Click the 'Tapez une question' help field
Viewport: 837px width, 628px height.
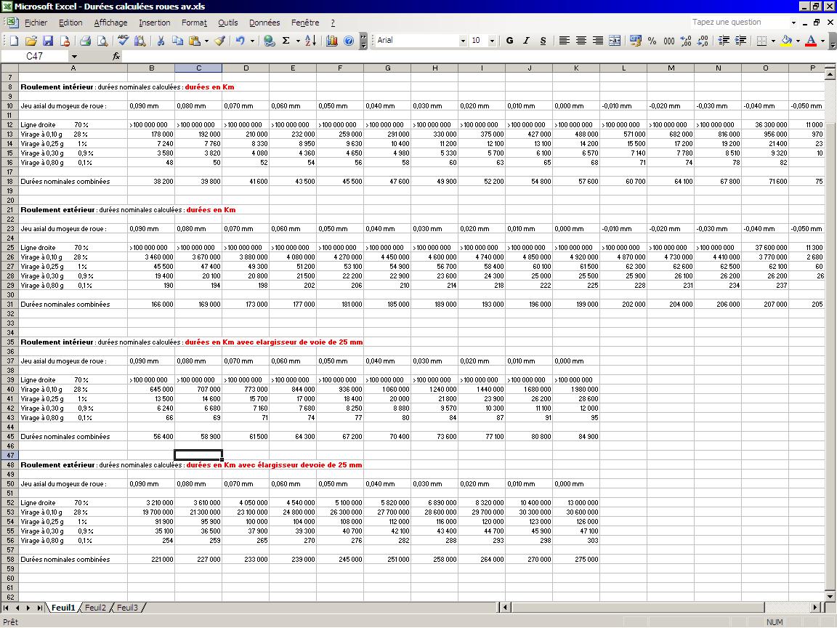pos(738,22)
